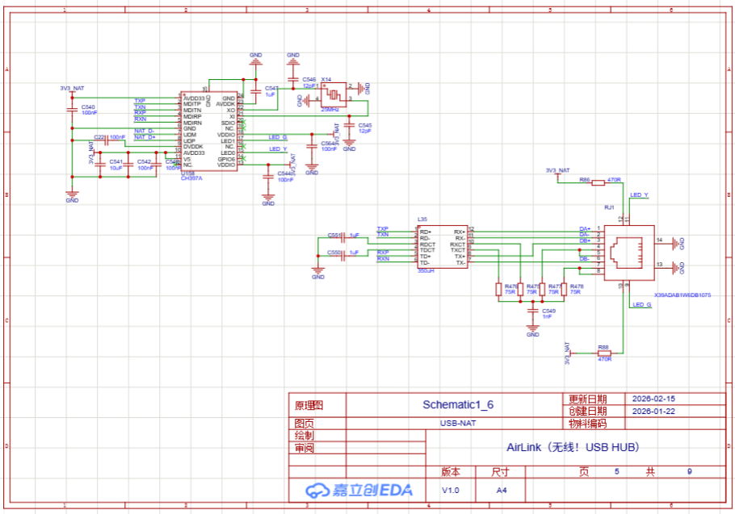Click the LED_G net label on LED1 pin
Screen dimensions: 735x514
278,137
